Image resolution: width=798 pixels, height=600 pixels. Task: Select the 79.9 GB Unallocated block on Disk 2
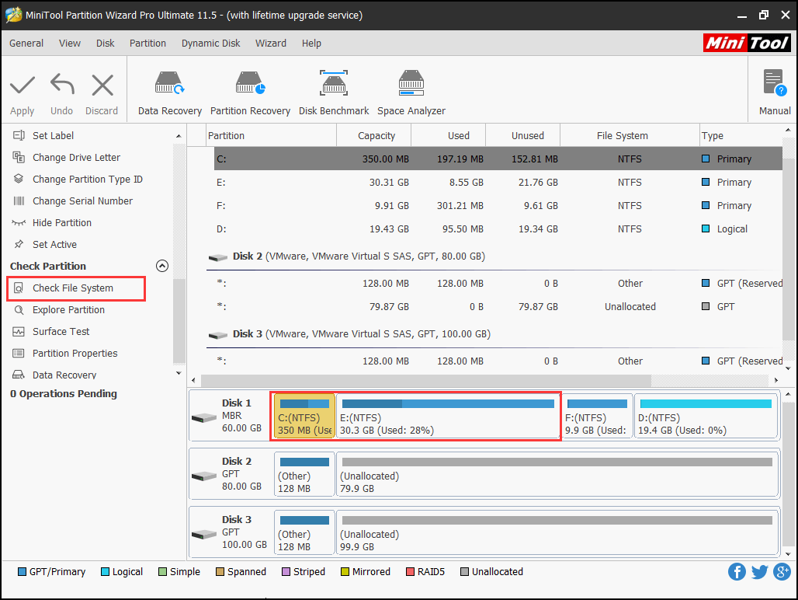point(557,475)
